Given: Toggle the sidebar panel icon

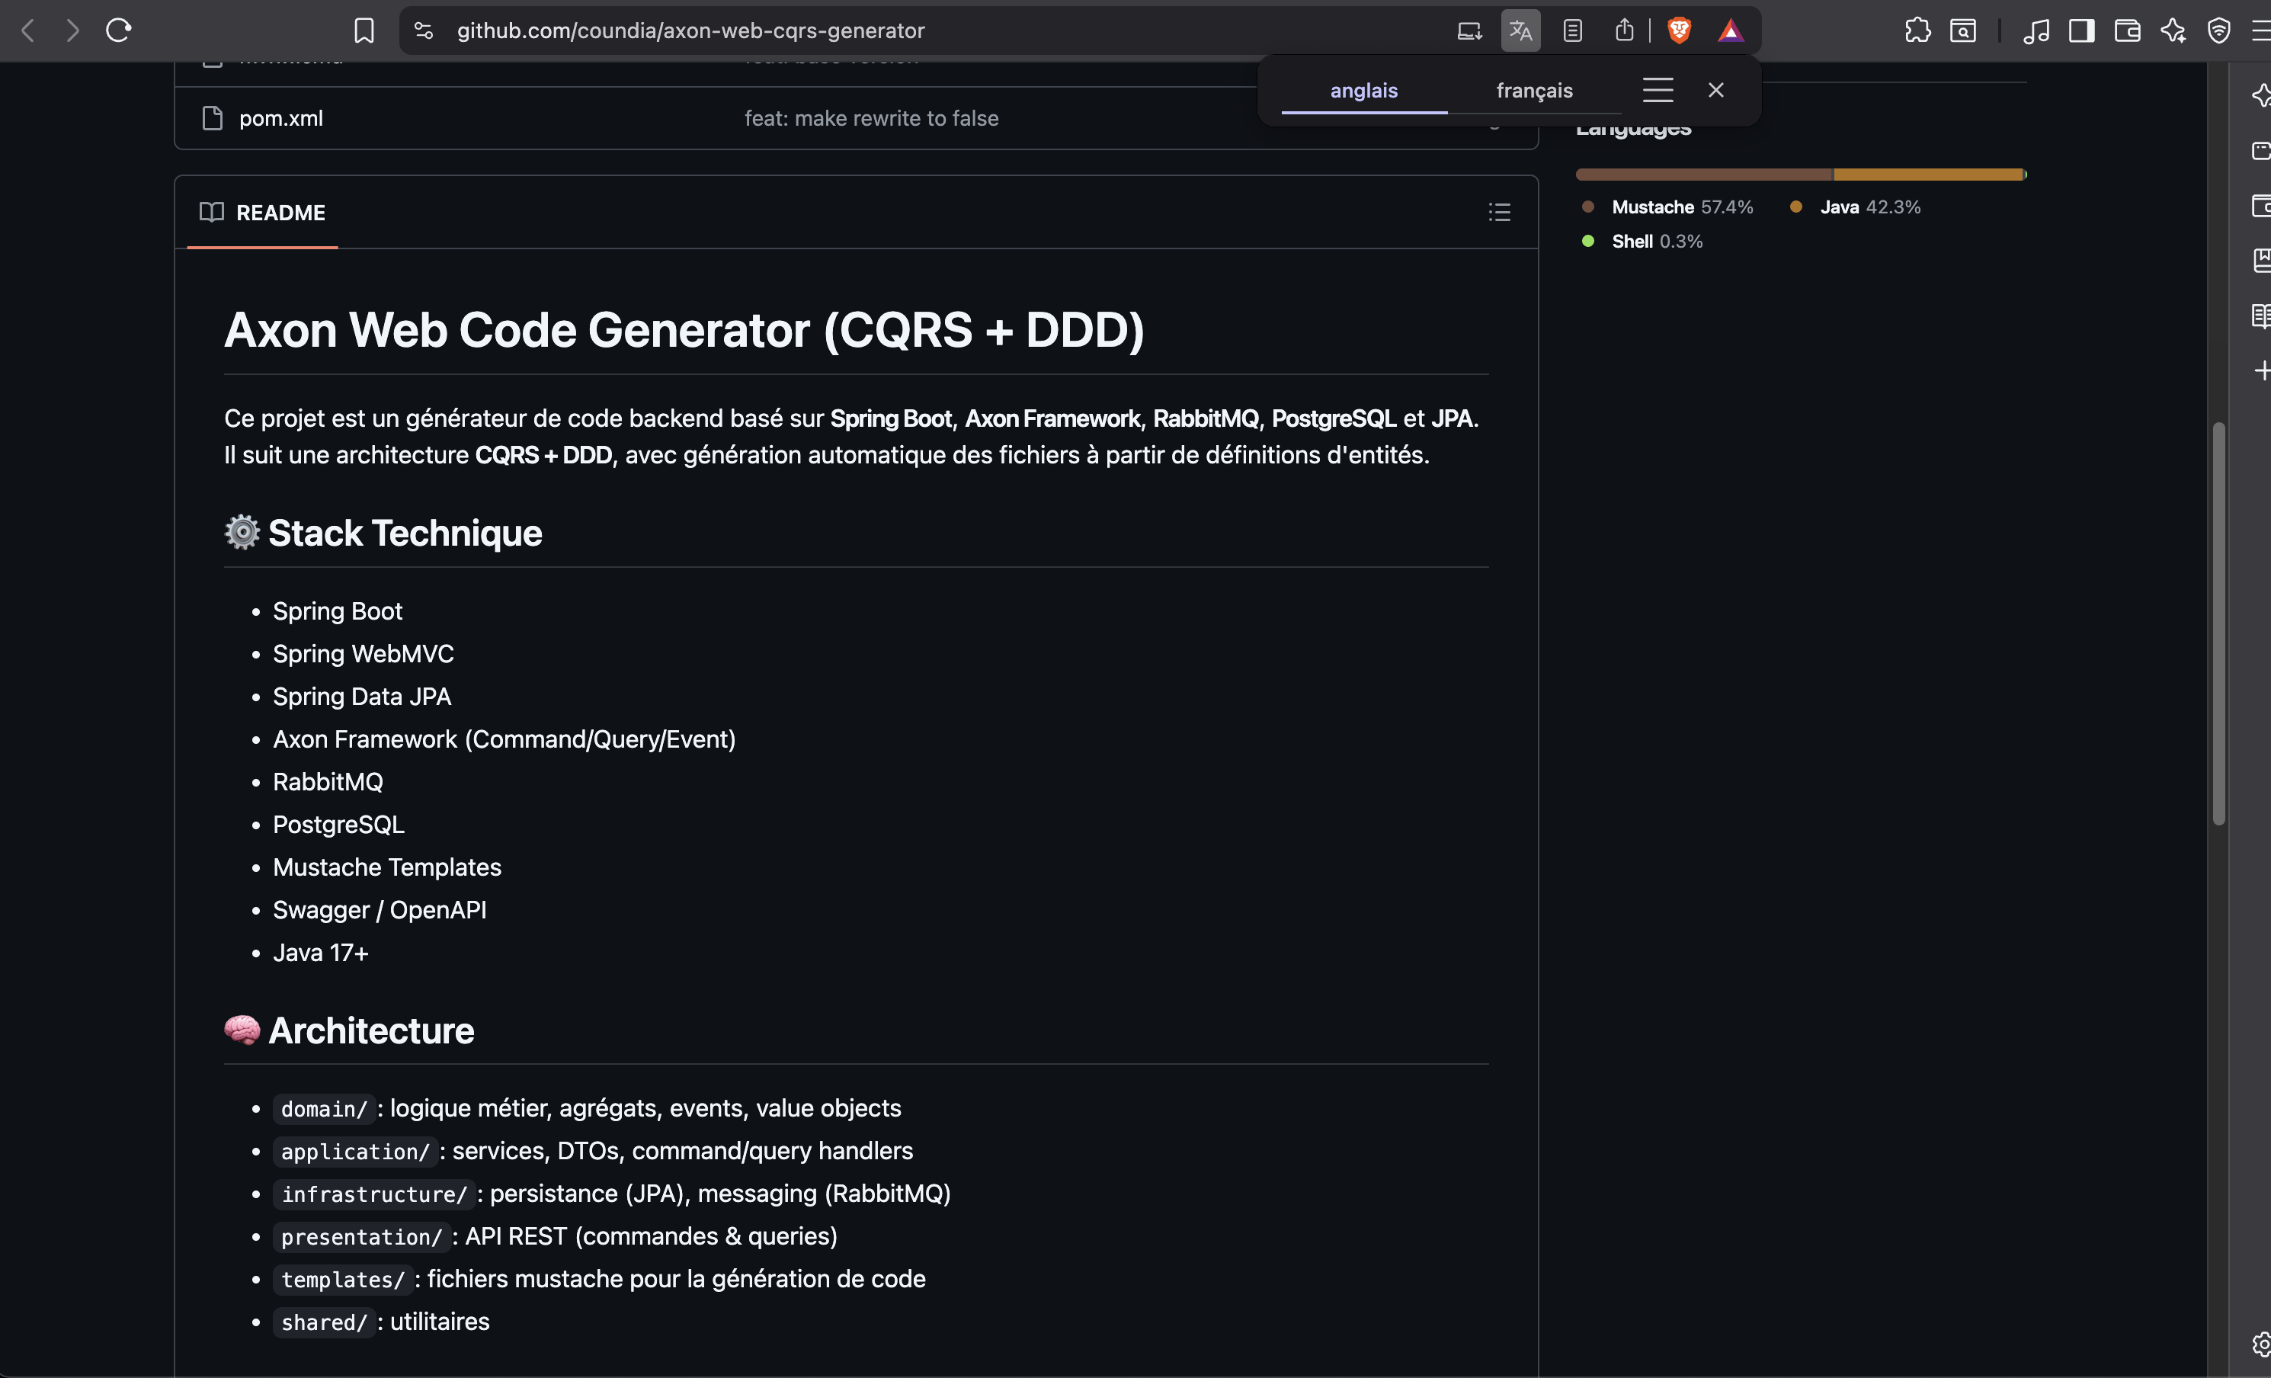Looking at the screenshot, I should pyautogui.click(x=2081, y=30).
